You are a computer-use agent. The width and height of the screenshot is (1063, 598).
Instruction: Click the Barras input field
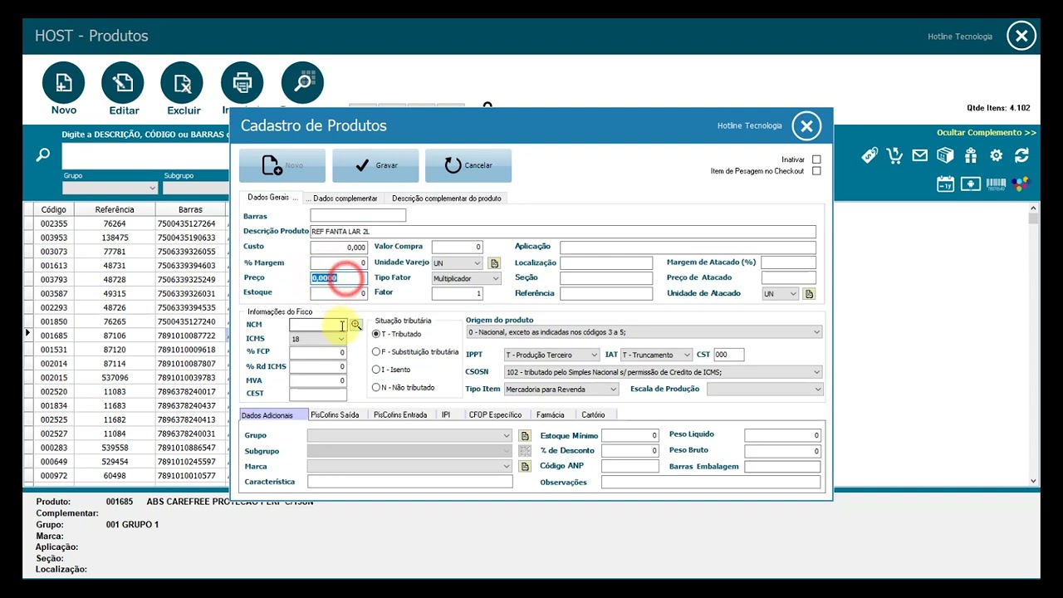click(358, 216)
